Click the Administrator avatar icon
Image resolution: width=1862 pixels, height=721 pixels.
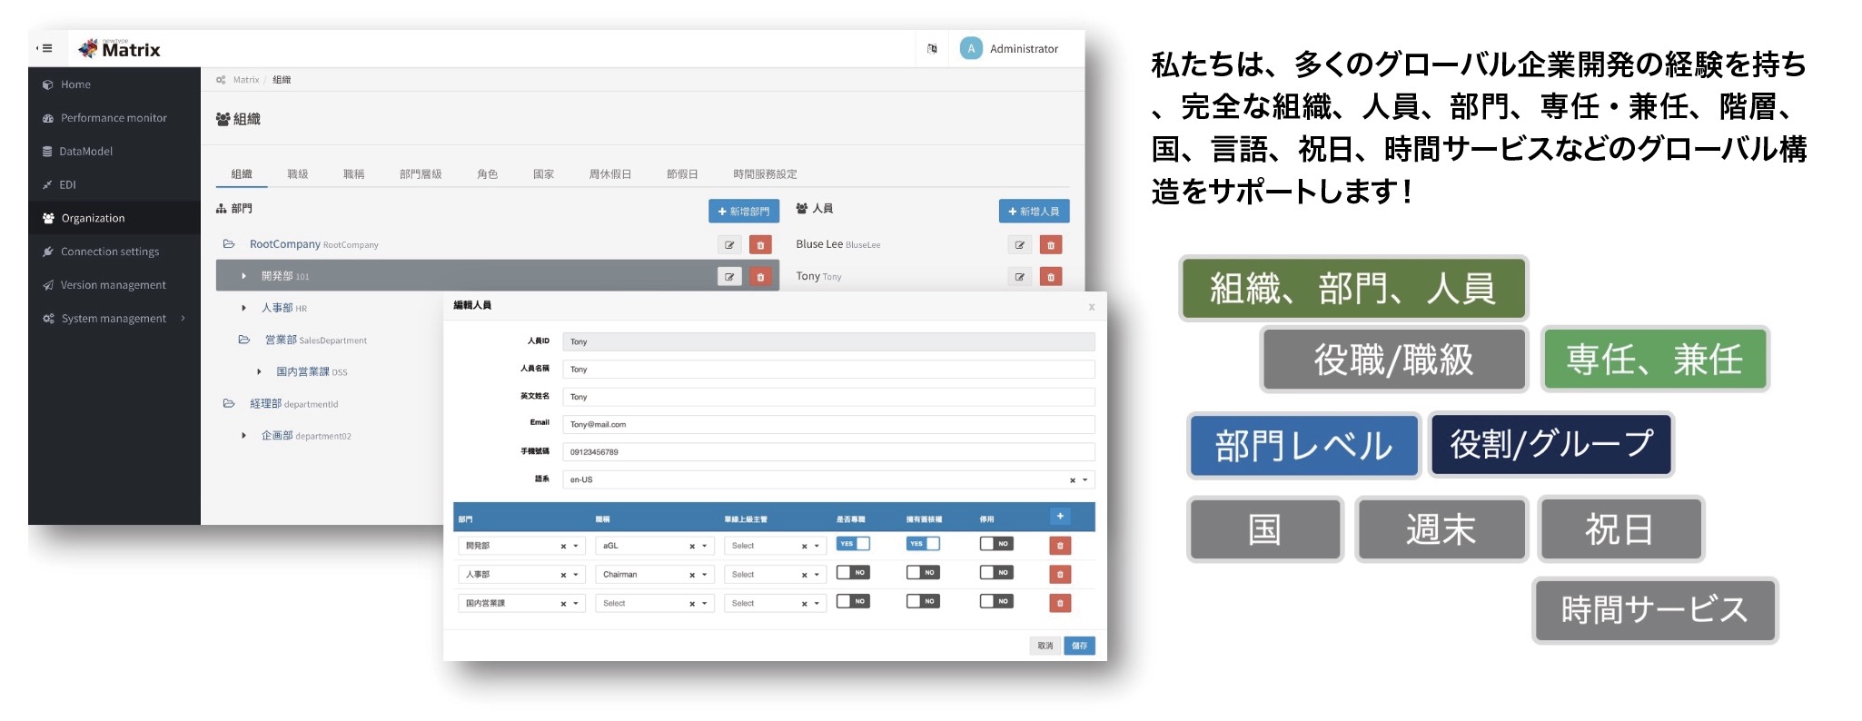click(971, 49)
